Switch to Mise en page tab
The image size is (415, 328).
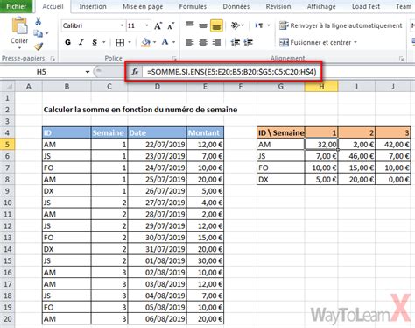pyautogui.click(x=143, y=6)
